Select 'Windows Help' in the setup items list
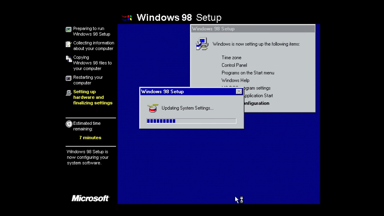 (235, 80)
